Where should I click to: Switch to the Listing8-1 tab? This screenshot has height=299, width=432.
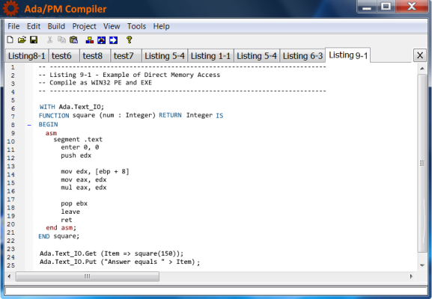coord(27,56)
